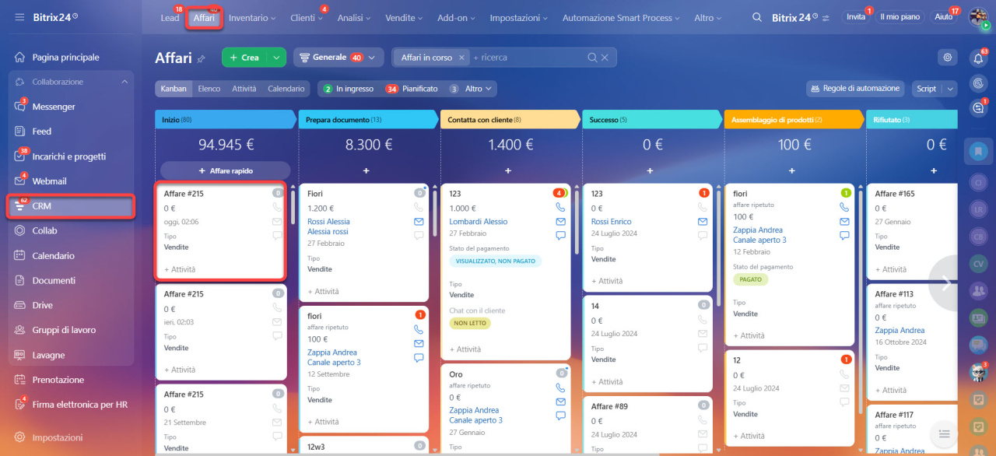The width and height of the screenshot is (996, 456).
Task: Switch to Elenco view
Action: [x=209, y=89]
